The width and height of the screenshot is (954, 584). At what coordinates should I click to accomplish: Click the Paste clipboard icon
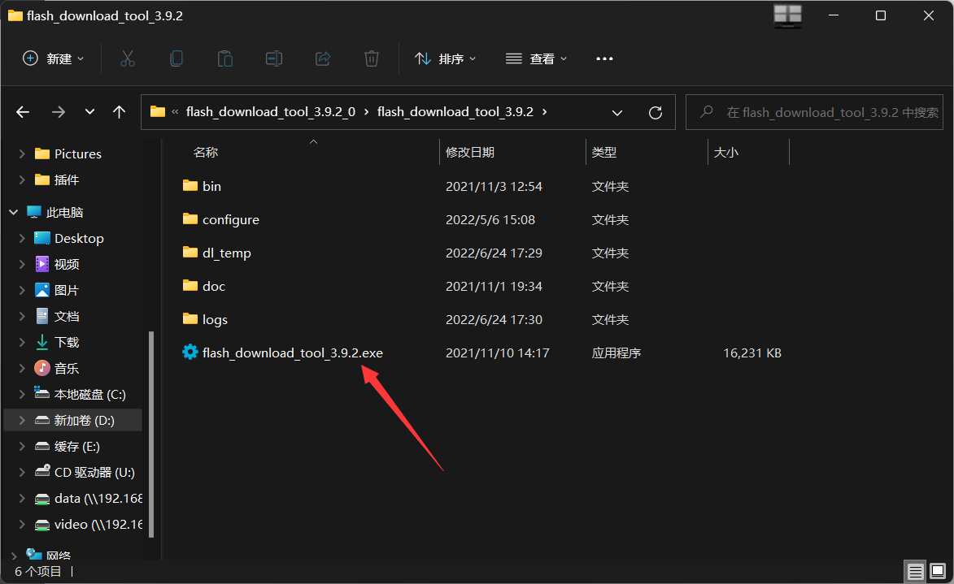coord(225,58)
